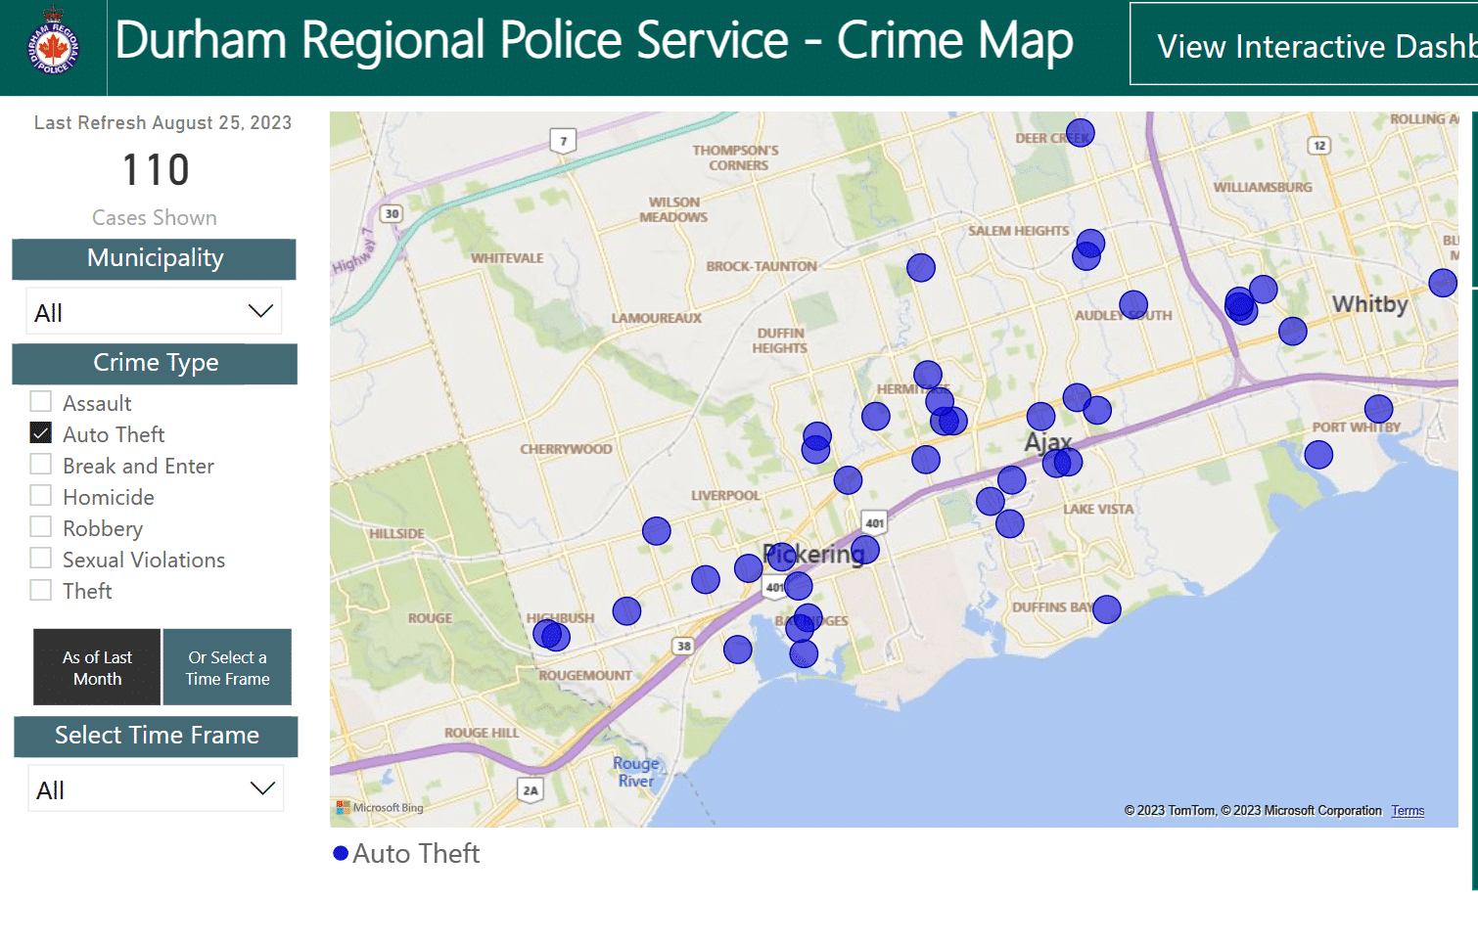Click the Highway 30 route marker
The width and height of the screenshot is (1478, 943).
(392, 213)
